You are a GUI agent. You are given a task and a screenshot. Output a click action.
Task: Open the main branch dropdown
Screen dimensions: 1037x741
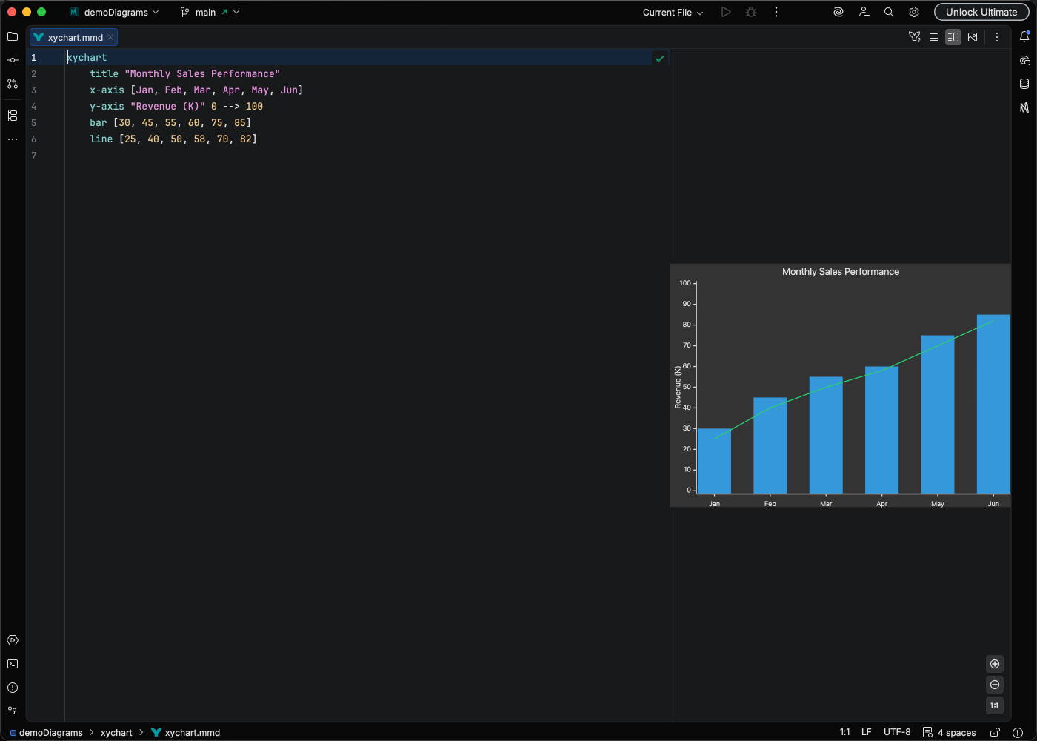click(x=210, y=13)
